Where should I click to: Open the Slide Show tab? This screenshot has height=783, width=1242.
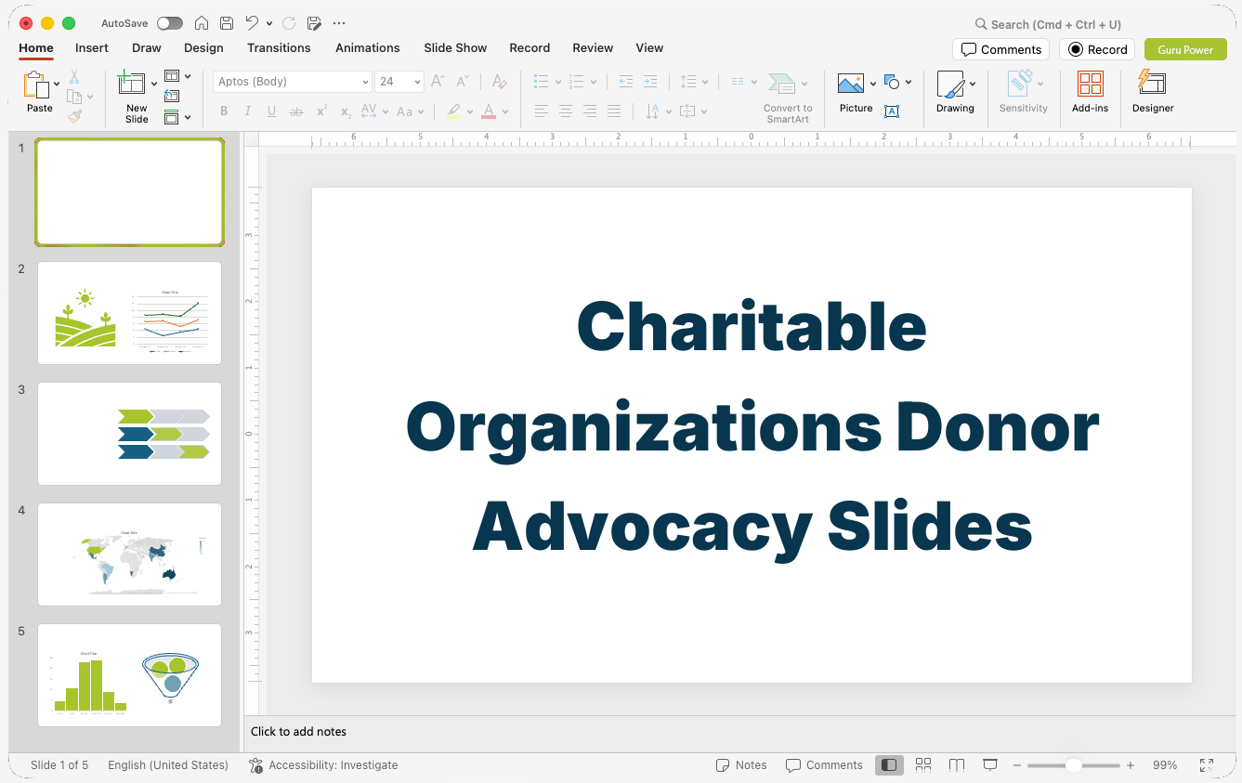click(x=455, y=47)
